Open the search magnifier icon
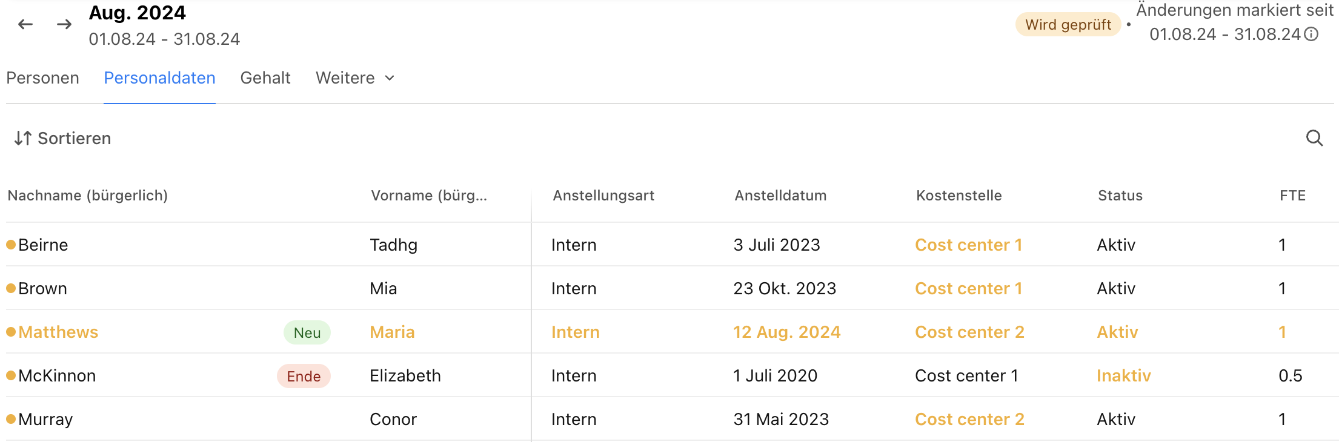The height and width of the screenshot is (442, 1339). click(1314, 138)
